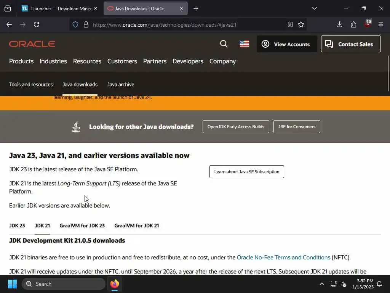Click the Firefox View icon
The width and height of the screenshot is (390, 293).
point(8,8)
